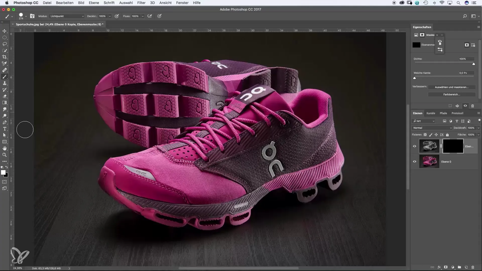Screen dimensions: 482x271
Task: Select the Crop tool
Action: coord(5,57)
